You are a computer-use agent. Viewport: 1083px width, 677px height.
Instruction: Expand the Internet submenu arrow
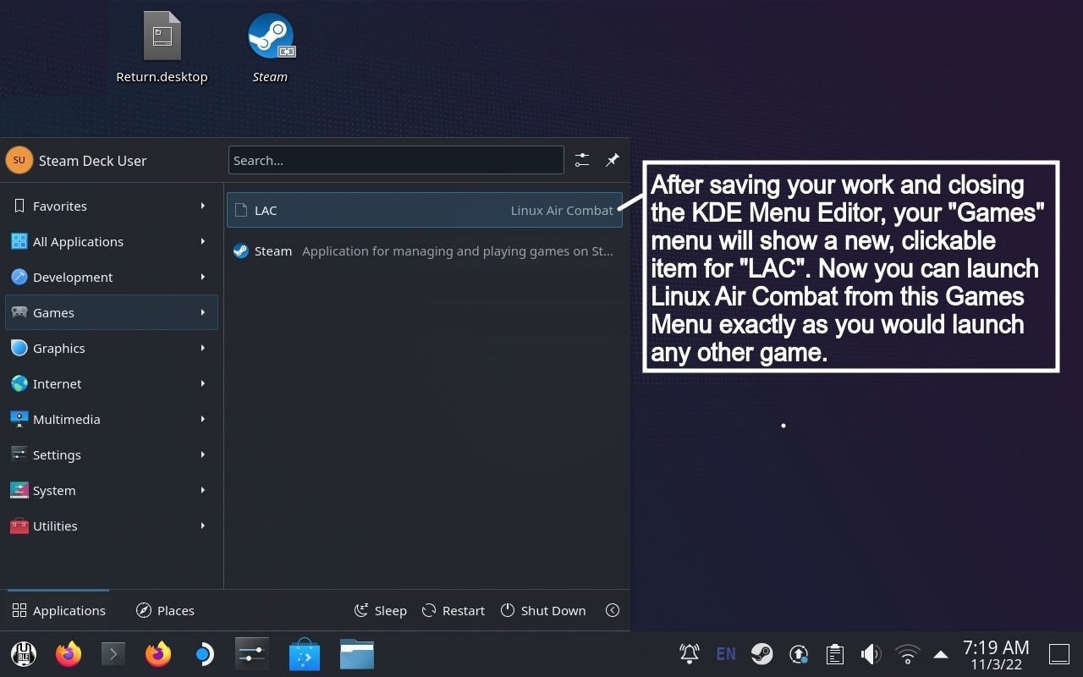tap(203, 383)
